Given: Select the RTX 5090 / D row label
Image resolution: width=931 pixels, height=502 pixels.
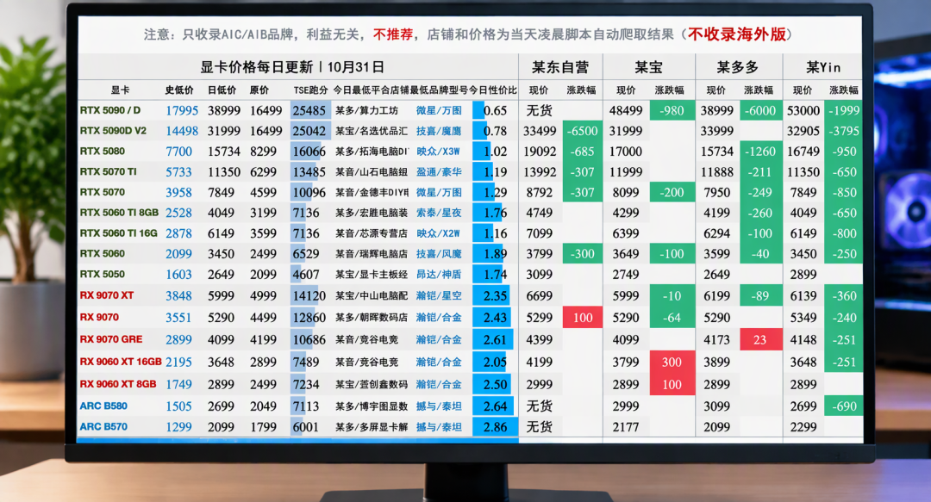Looking at the screenshot, I should 110,110.
